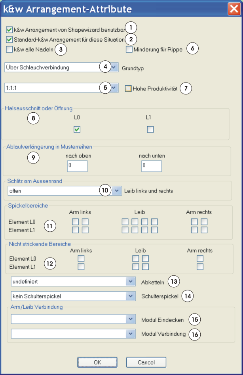Open Schlitz am Aussenrand dropdown
The image size is (243, 375).
[116, 191]
